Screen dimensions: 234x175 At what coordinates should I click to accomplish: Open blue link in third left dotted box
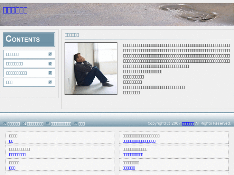[12, 168]
